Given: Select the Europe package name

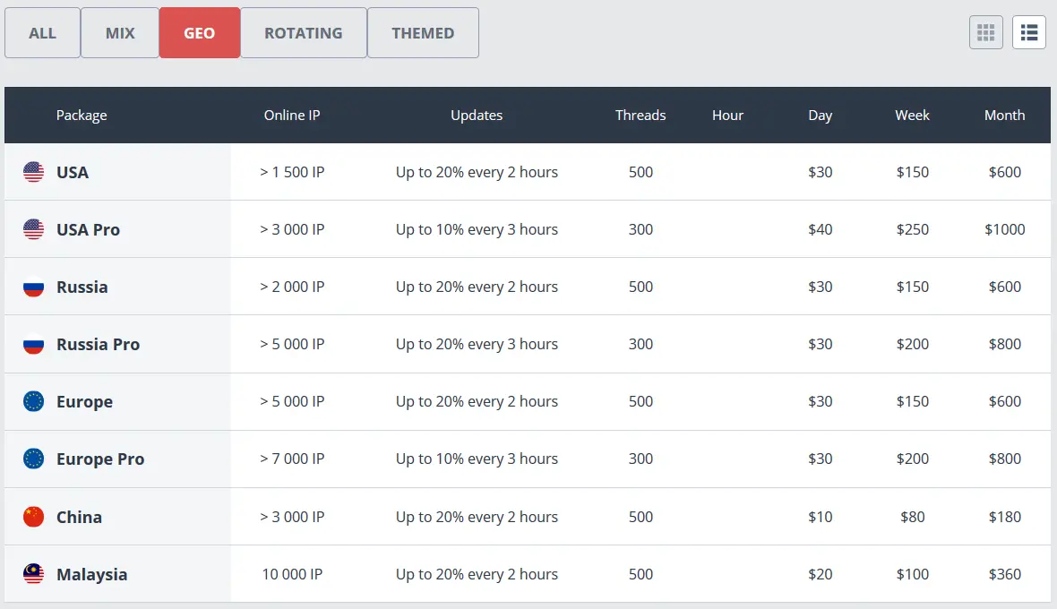Looking at the screenshot, I should [84, 402].
